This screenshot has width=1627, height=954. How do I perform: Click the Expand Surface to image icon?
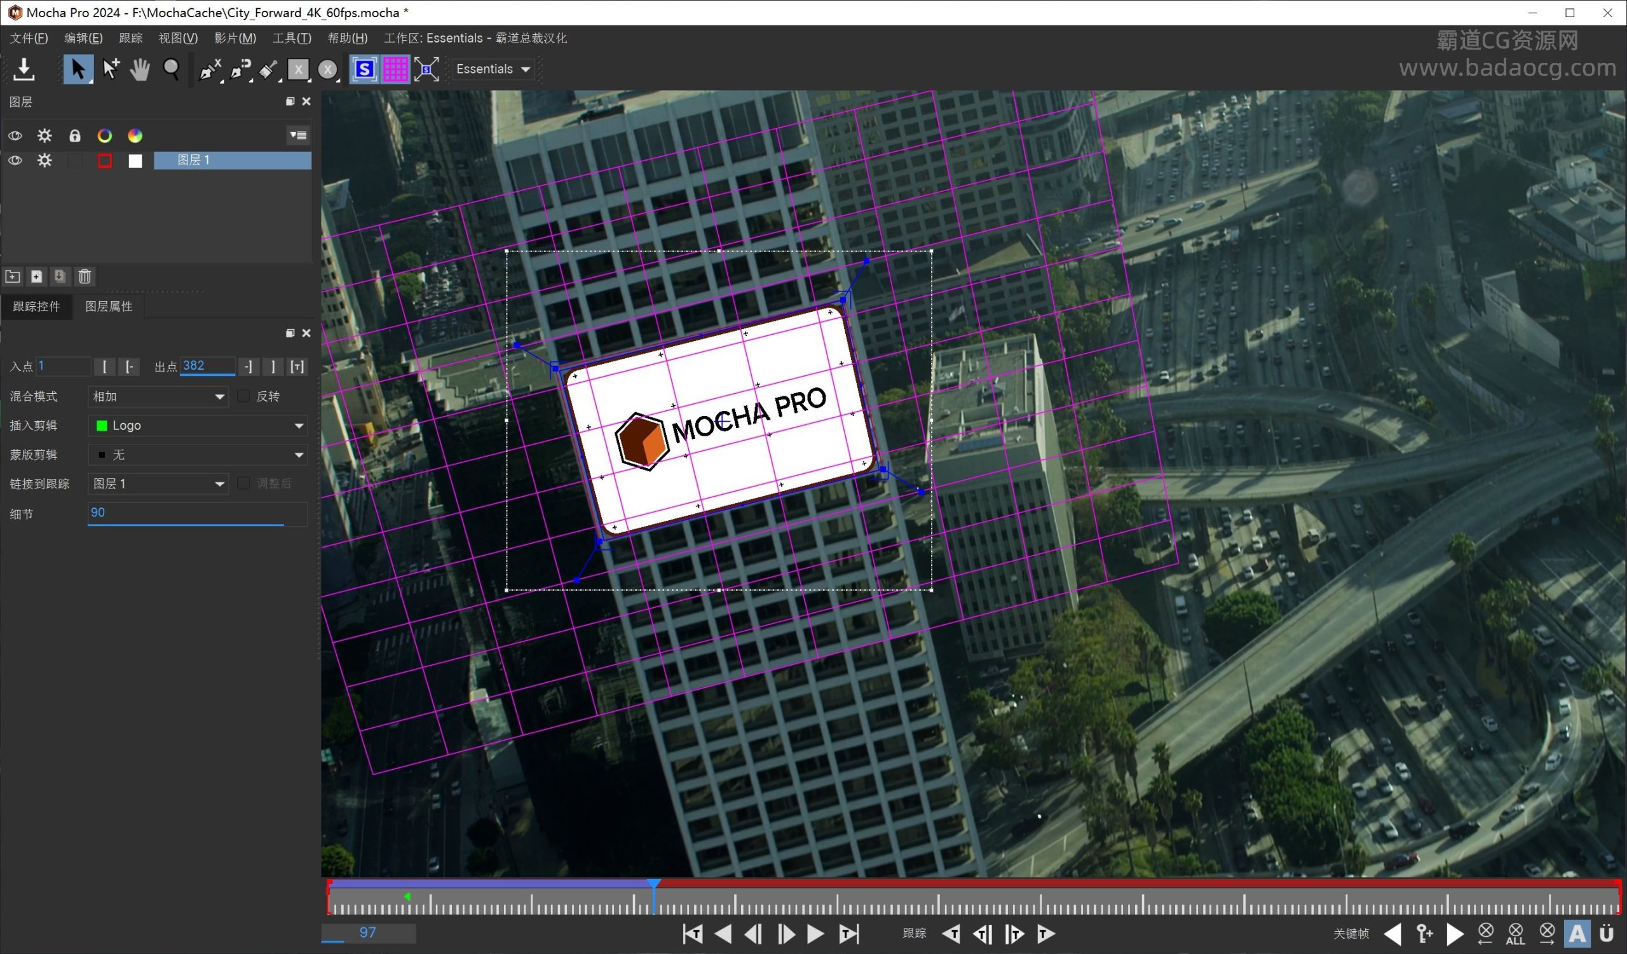[x=426, y=69]
